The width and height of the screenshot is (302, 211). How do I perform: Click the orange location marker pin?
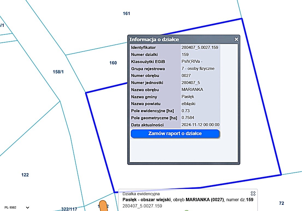tap(103, 206)
